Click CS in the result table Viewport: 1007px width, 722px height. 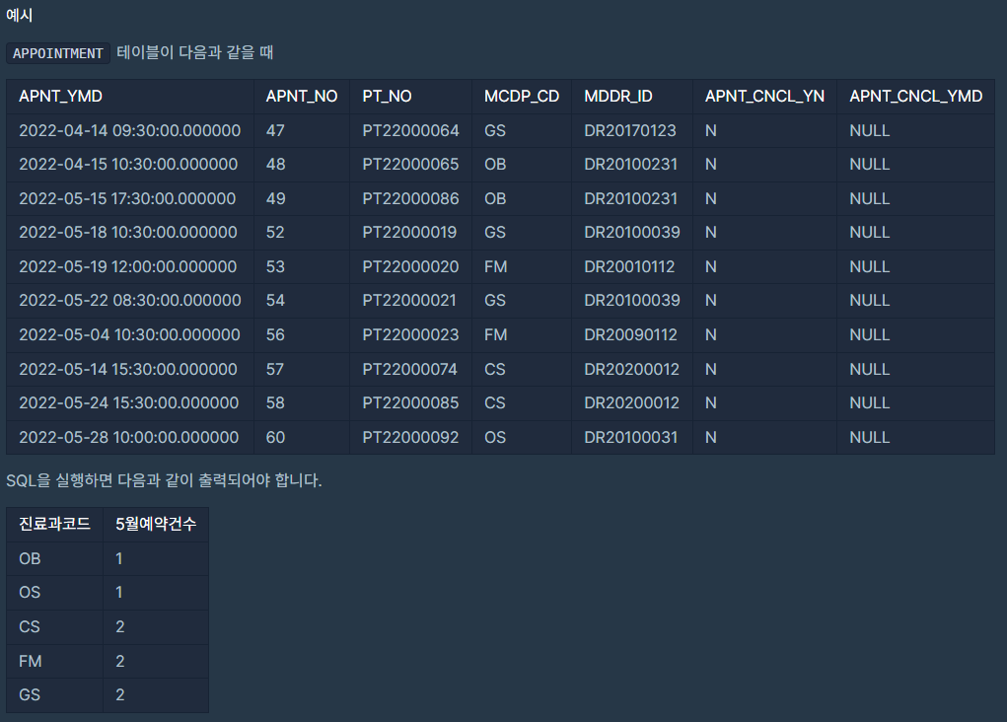click(x=29, y=627)
